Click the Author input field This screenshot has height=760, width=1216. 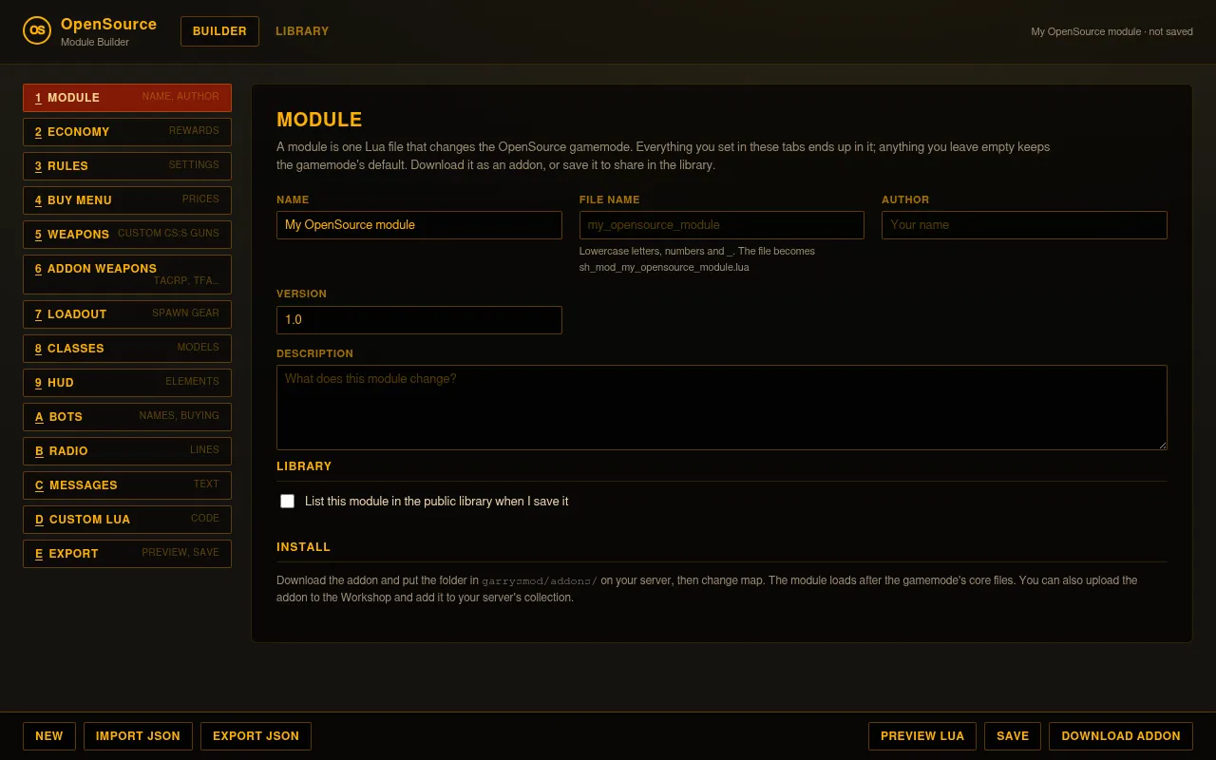(1024, 225)
